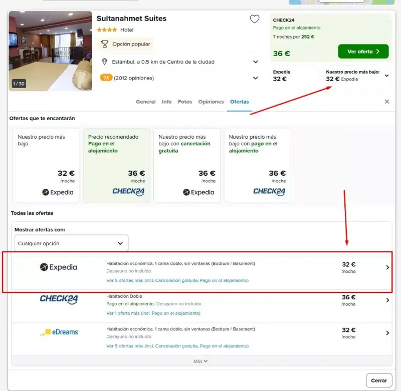The width and height of the screenshot is (401, 391).
Task: Open the eDreams offer row arrow
Action: point(387,333)
